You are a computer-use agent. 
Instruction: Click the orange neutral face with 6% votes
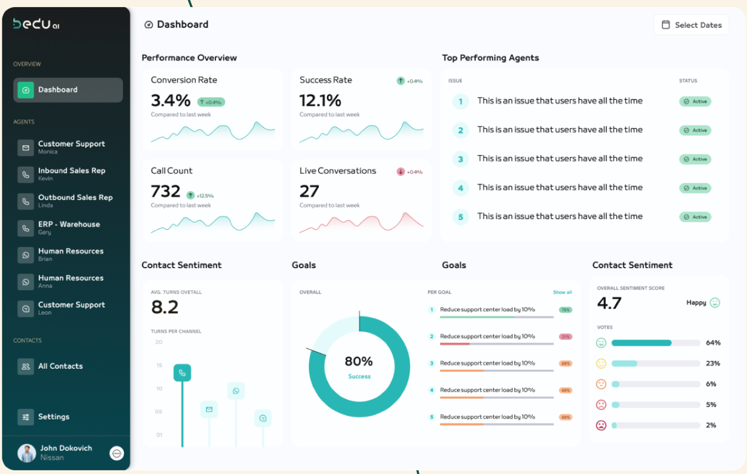[601, 384]
